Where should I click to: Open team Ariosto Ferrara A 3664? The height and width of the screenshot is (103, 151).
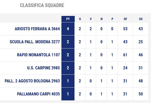click(37, 29)
